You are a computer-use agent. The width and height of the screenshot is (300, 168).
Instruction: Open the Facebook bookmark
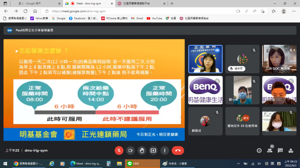pos(83,18)
